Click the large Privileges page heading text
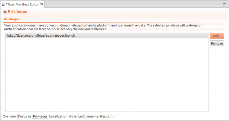Screen dimensions: 230x121 (x=17, y=12)
